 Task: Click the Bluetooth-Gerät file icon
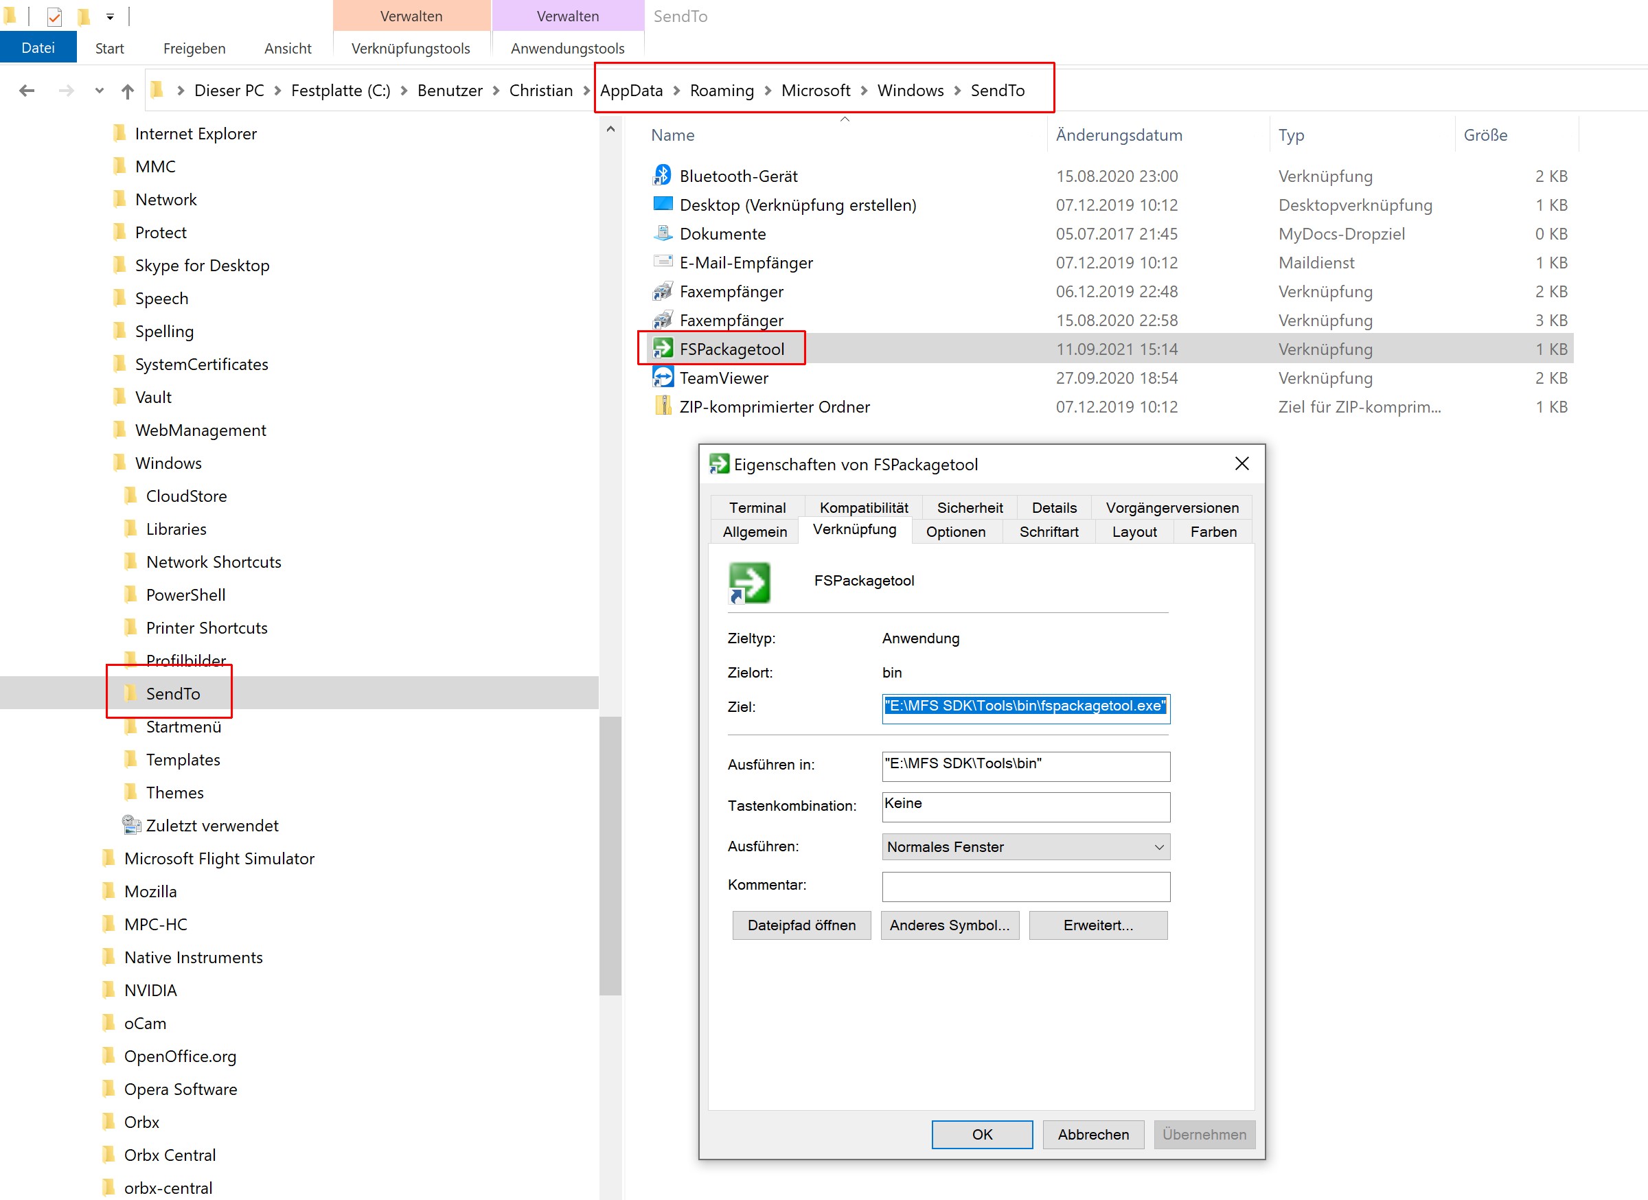(662, 176)
